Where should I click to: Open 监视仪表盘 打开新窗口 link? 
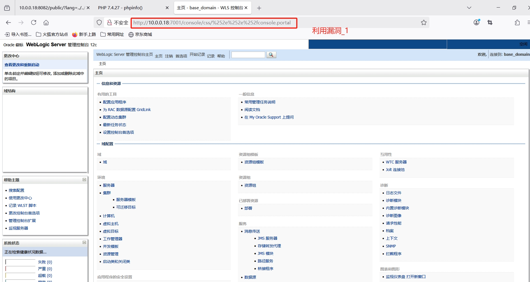pos(406,277)
